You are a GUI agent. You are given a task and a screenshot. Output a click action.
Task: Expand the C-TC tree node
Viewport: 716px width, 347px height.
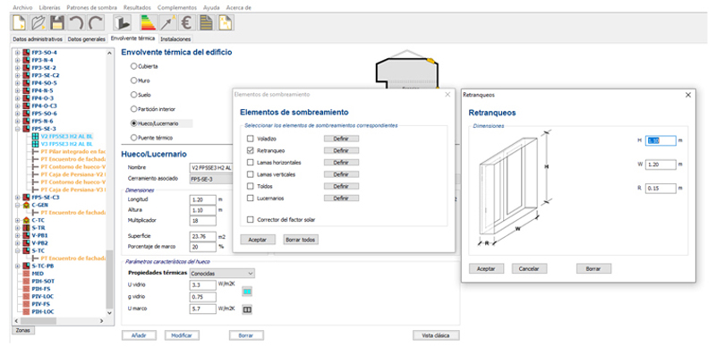click(18, 220)
